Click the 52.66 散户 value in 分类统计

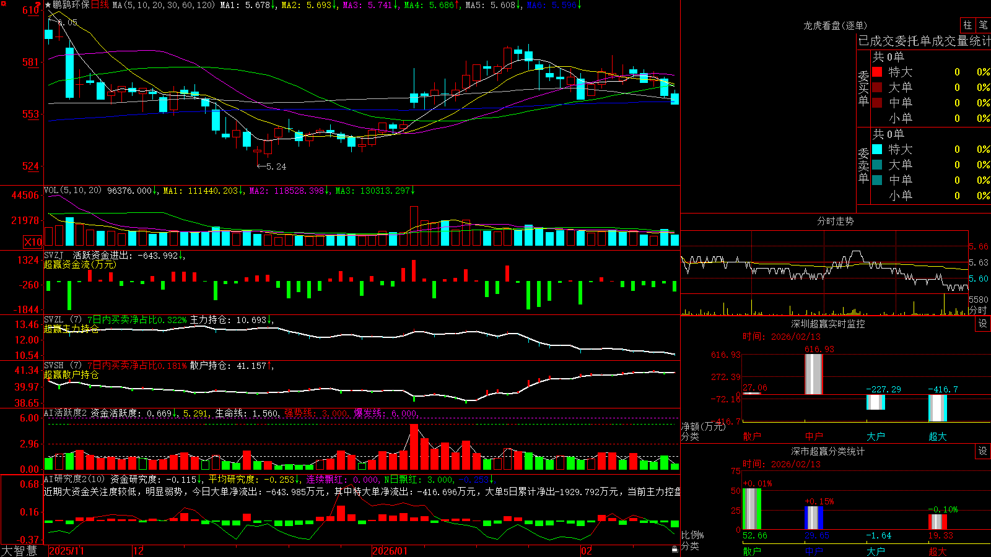(x=755, y=535)
